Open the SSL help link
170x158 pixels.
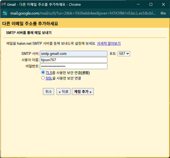(49, 78)
